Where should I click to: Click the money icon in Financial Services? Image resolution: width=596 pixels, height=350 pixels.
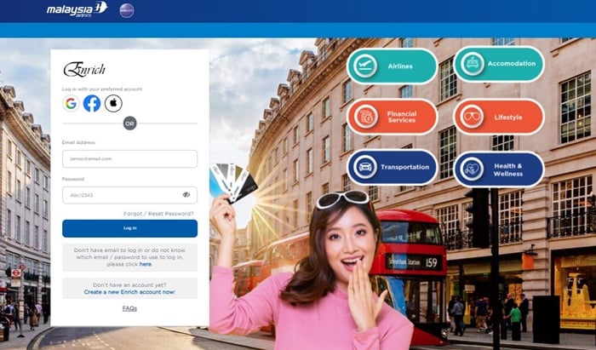click(366, 117)
